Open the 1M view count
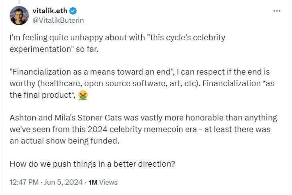The height and width of the screenshot is (195, 292). (93, 182)
